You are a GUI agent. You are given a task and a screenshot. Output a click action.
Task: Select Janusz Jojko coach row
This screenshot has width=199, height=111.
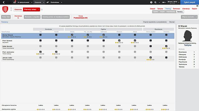click(88, 59)
